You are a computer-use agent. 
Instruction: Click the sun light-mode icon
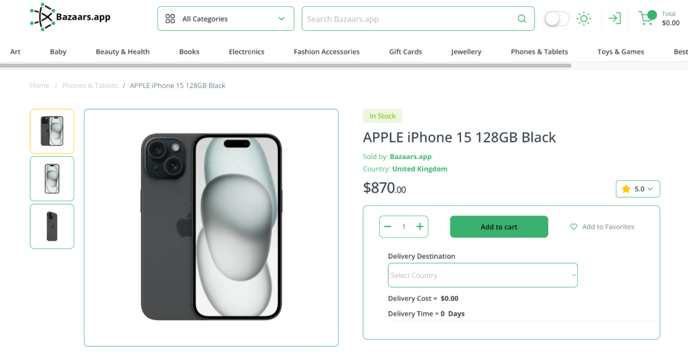(x=584, y=19)
